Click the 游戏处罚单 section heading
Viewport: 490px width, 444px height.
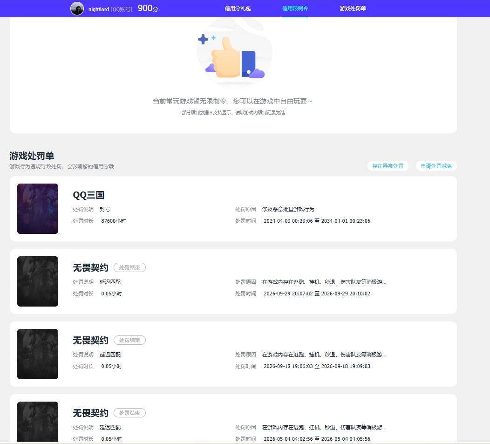tap(32, 156)
